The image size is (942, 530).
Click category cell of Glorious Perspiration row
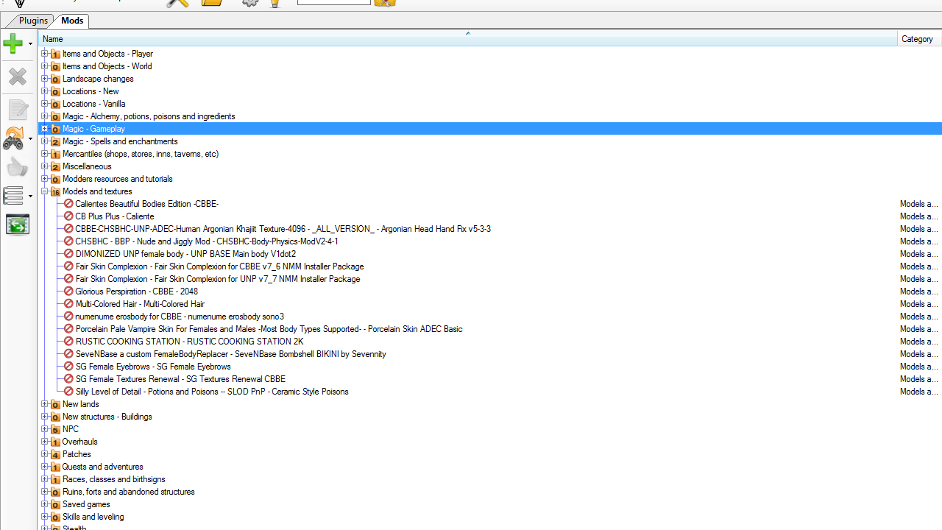(919, 291)
